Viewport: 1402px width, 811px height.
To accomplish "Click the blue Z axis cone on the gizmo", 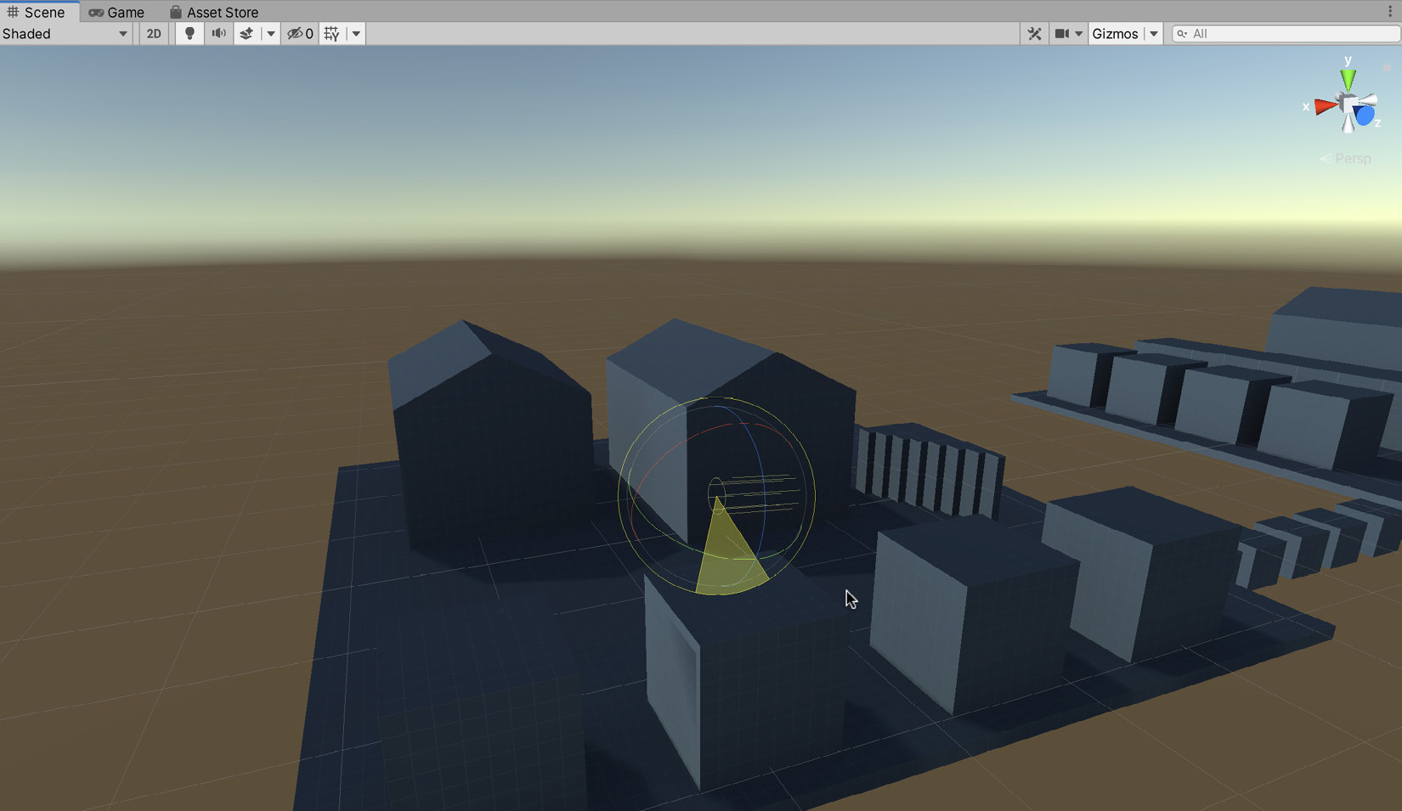I will tap(1365, 115).
